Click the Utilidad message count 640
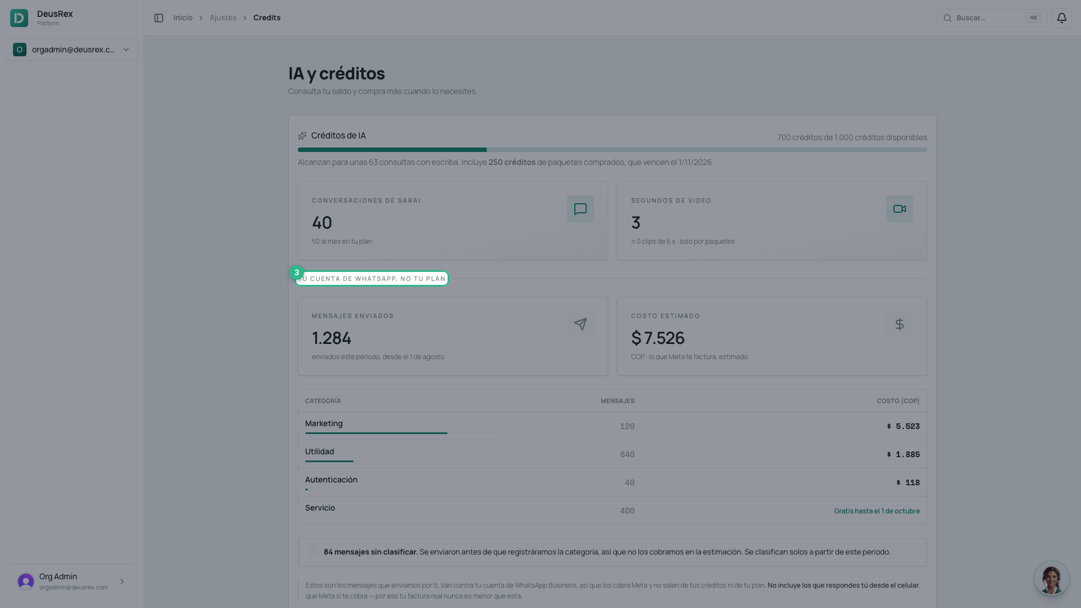Viewport: 1081px width, 608px height. (x=627, y=455)
